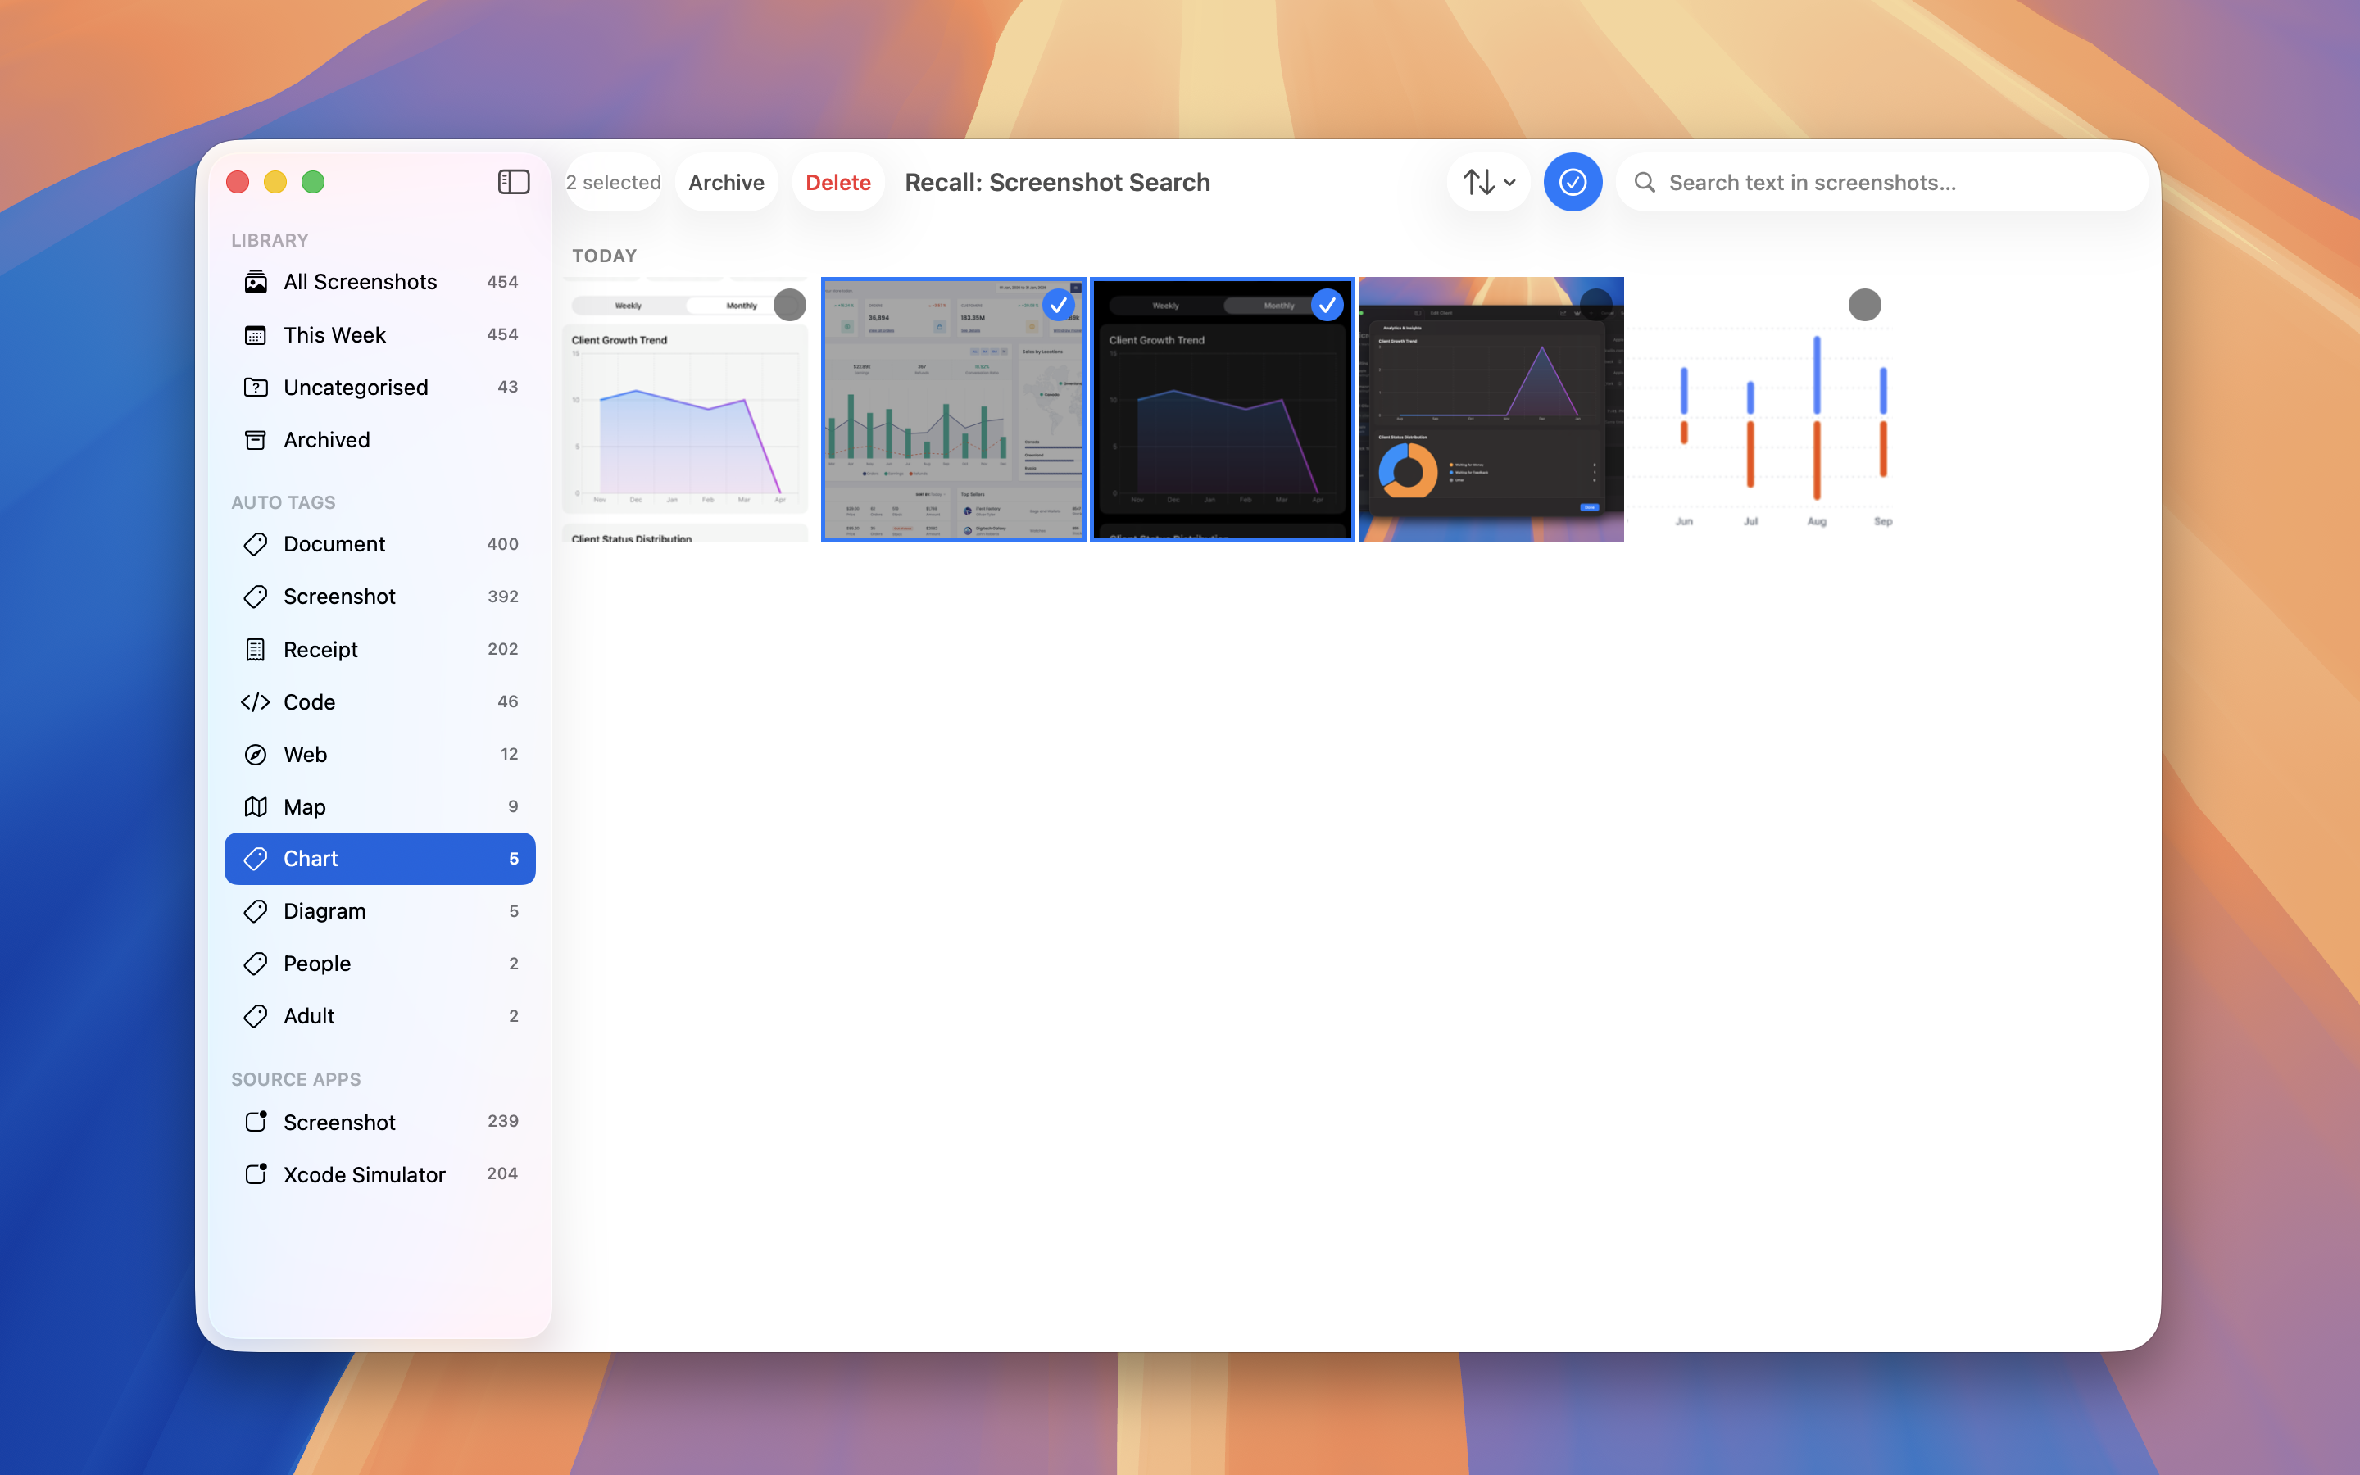Click the "204" count beside Xcode Simulator

pos(502,1174)
